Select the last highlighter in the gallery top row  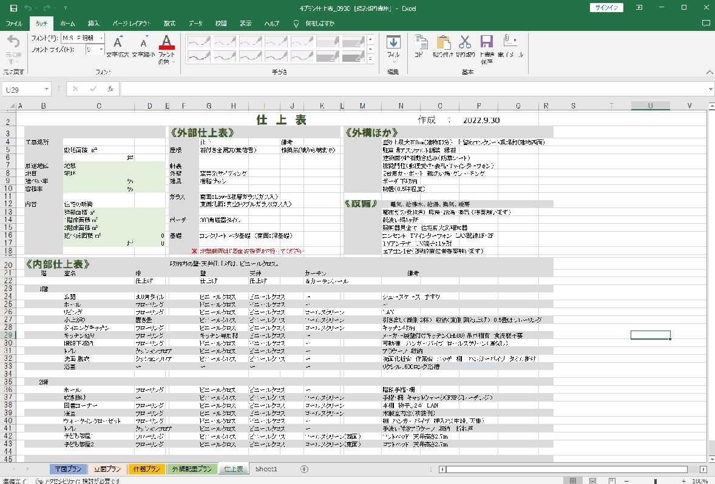353,42
